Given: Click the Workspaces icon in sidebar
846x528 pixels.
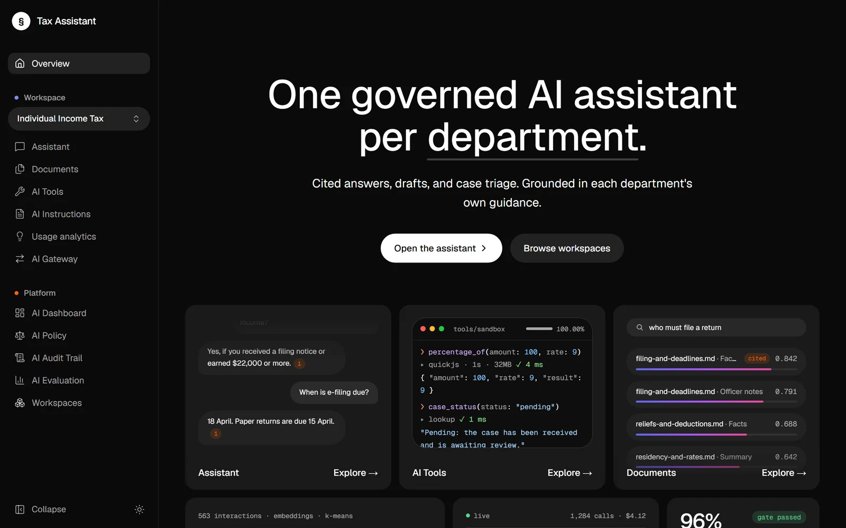Looking at the screenshot, I should [20, 403].
